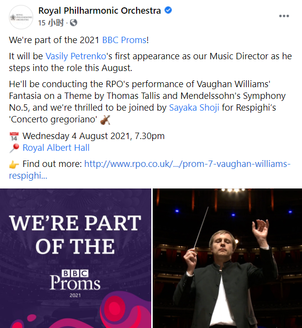The width and height of the screenshot is (302, 328).
Task: Click the Royal Philharmonic Orchestra profile picture
Action: coord(21,17)
